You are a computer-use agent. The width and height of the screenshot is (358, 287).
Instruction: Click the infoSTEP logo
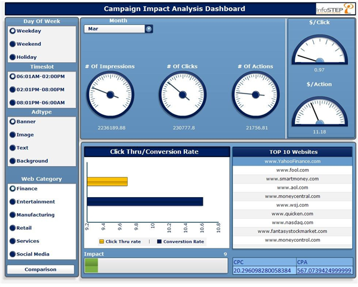coord(334,9)
